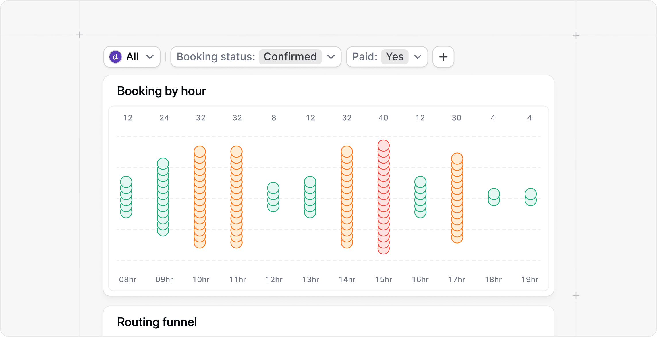The height and width of the screenshot is (337, 657).
Task: Click the 18hr axis label
Action: (x=493, y=279)
